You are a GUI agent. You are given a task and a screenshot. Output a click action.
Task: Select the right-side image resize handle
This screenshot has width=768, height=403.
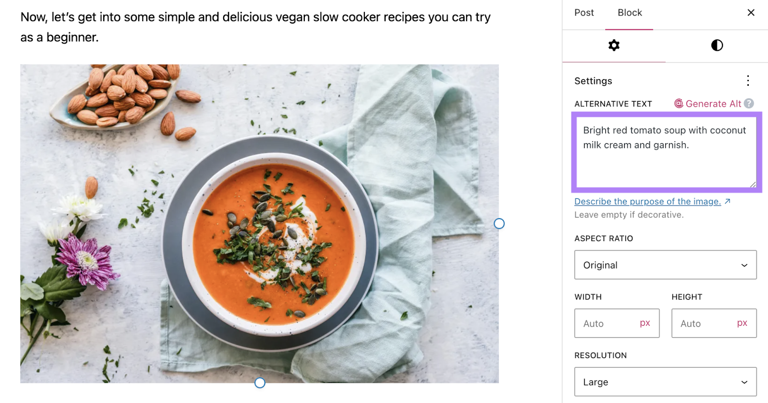pos(499,223)
